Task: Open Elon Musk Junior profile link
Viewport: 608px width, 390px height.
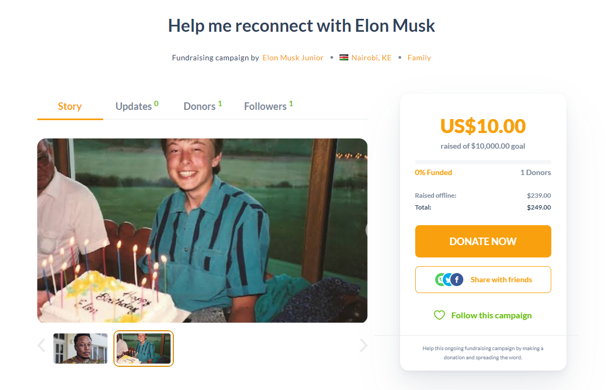Action: [293, 58]
